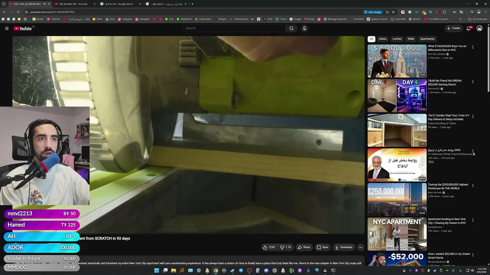Open the TurboSquid bookmark
Image resolution: width=490 pixels, height=275 pixels.
coord(203,19)
